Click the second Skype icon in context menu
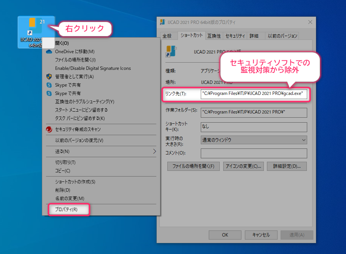The image size is (346, 254). (x=49, y=93)
